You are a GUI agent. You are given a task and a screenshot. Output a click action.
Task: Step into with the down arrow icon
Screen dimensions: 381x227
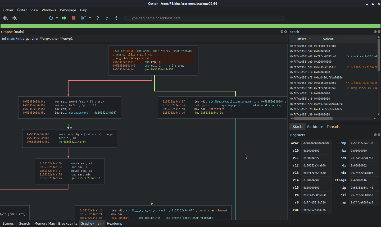(x=107, y=18)
